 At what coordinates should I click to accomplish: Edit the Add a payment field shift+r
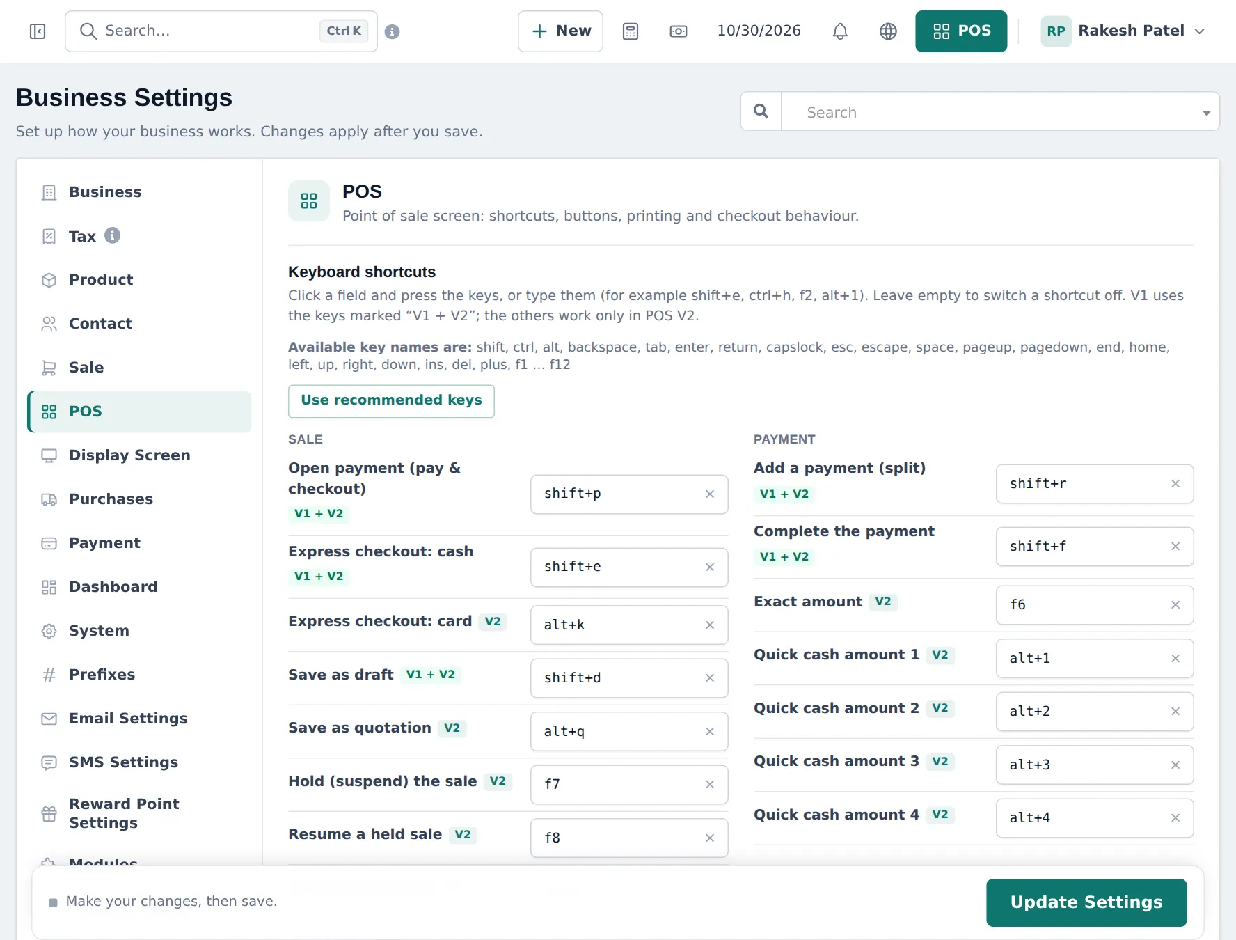click(x=1095, y=484)
